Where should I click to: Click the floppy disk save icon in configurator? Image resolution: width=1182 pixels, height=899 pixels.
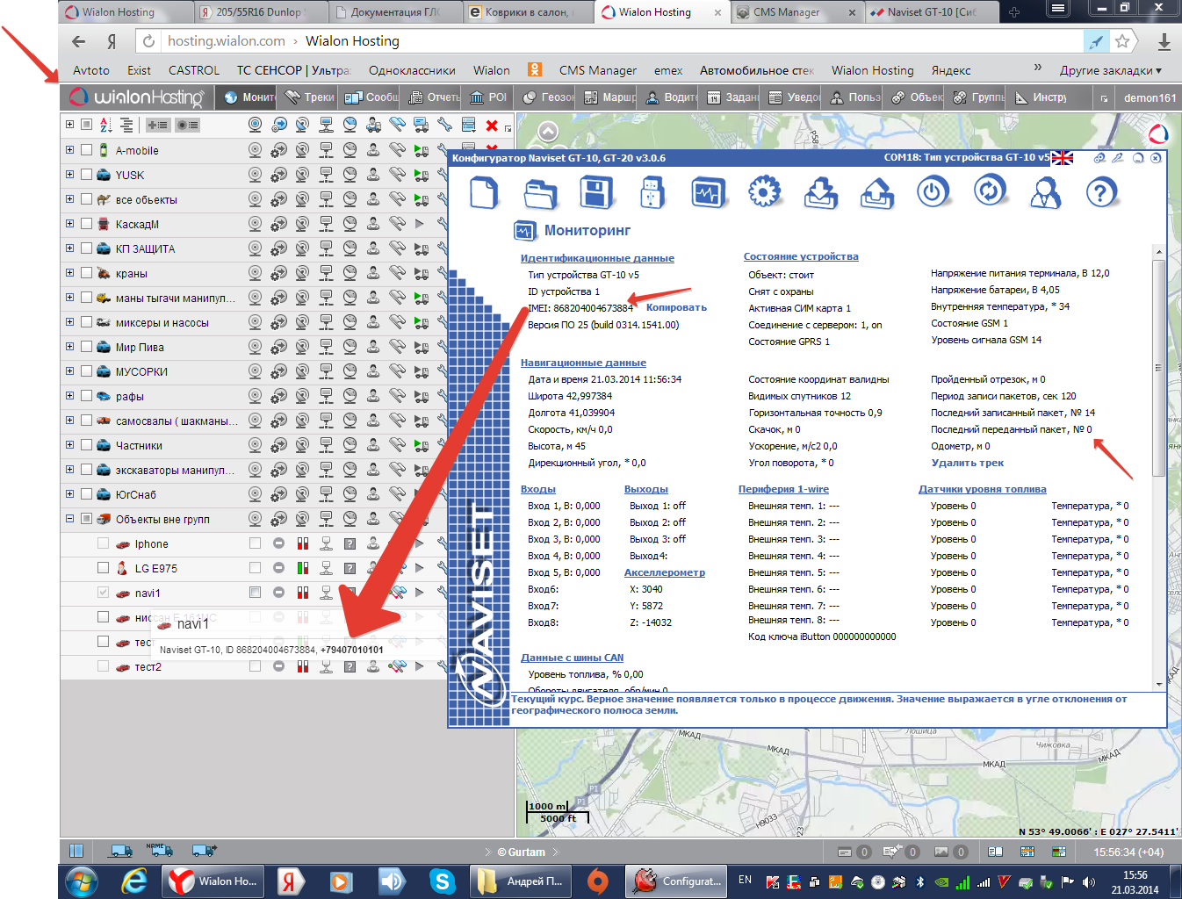point(596,192)
